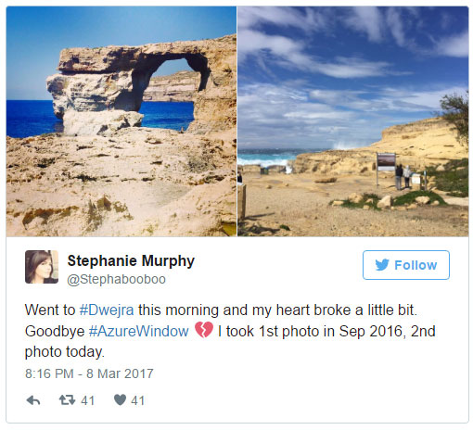Click the reply arrow icon

pyautogui.click(x=33, y=400)
